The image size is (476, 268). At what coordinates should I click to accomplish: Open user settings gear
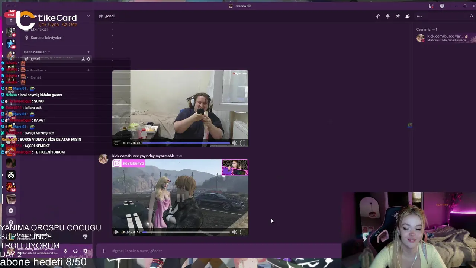[85, 251]
